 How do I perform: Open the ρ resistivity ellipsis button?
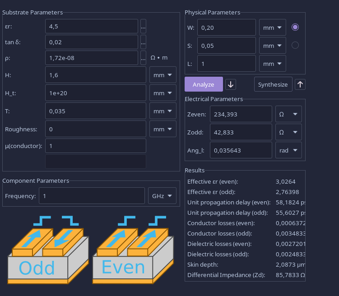point(143,57)
